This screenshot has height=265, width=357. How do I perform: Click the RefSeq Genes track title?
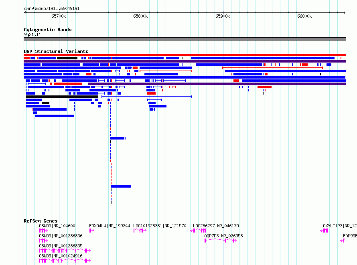[x=41, y=221]
